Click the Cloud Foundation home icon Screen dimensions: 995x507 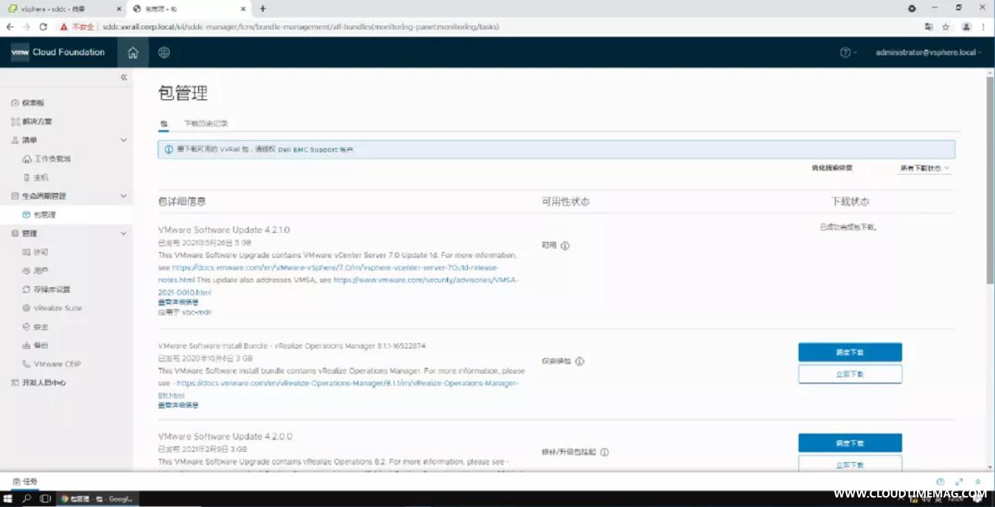(x=133, y=52)
